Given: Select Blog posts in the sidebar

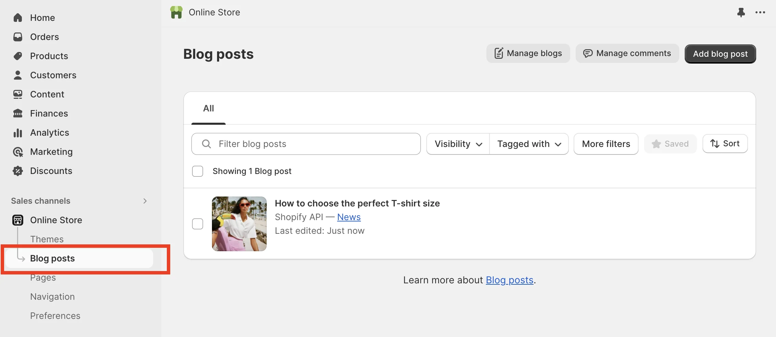Looking at the screenshot, I should tap(79, 258).
